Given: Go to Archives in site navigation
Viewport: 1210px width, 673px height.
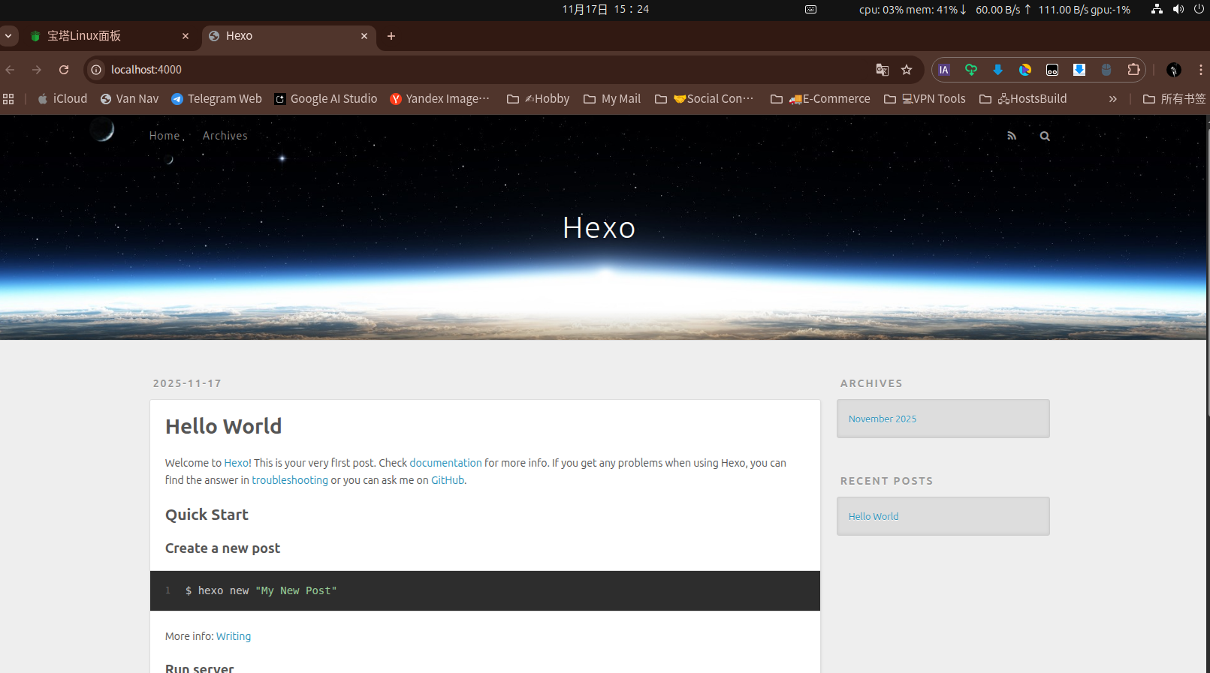Looking at the screenshot, I should pyautogui.click(x=225, y=136).
